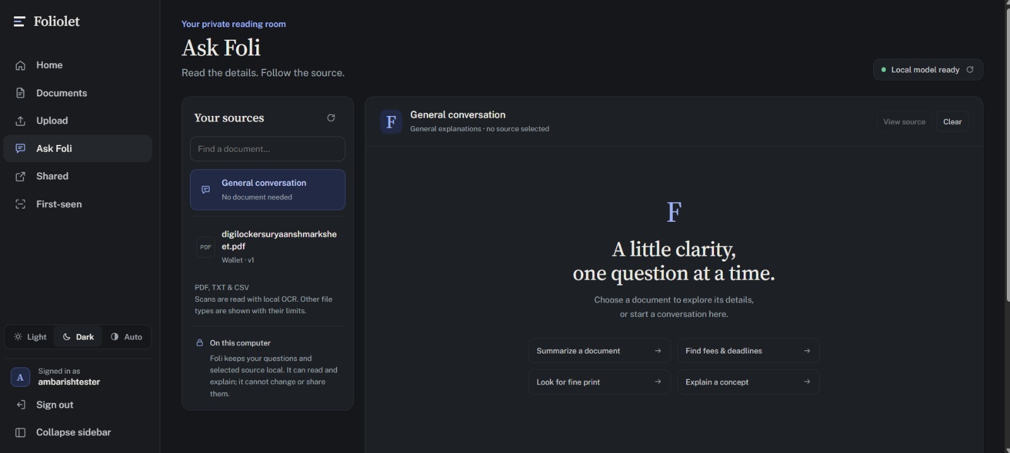Open the Upload page
Image resolution: width=1010 pixels, height=453 pixels.
point(78,120)
